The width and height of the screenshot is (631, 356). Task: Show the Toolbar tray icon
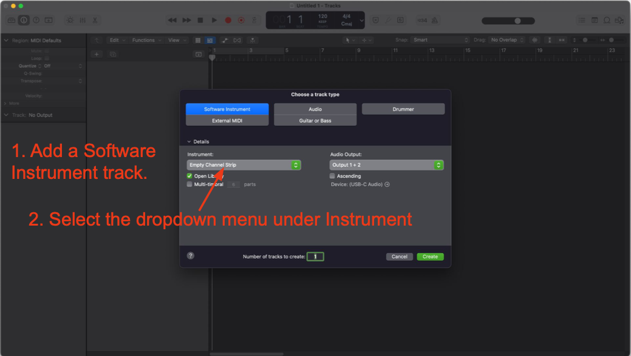(49, 20)
